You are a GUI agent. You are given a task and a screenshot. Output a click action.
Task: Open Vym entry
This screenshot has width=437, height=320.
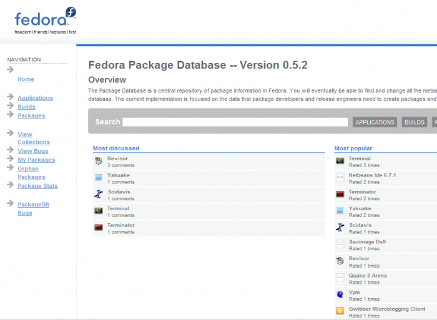[x=354, y=292]
